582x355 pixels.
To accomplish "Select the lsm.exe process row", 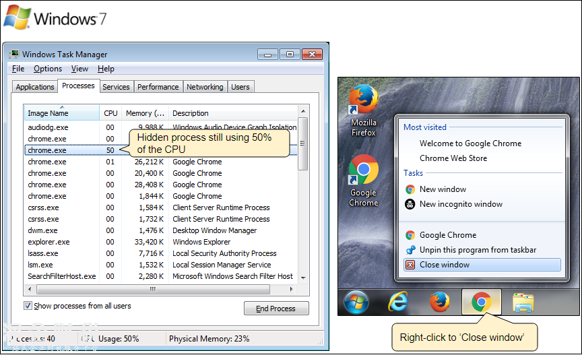I will tap(161, 265).
